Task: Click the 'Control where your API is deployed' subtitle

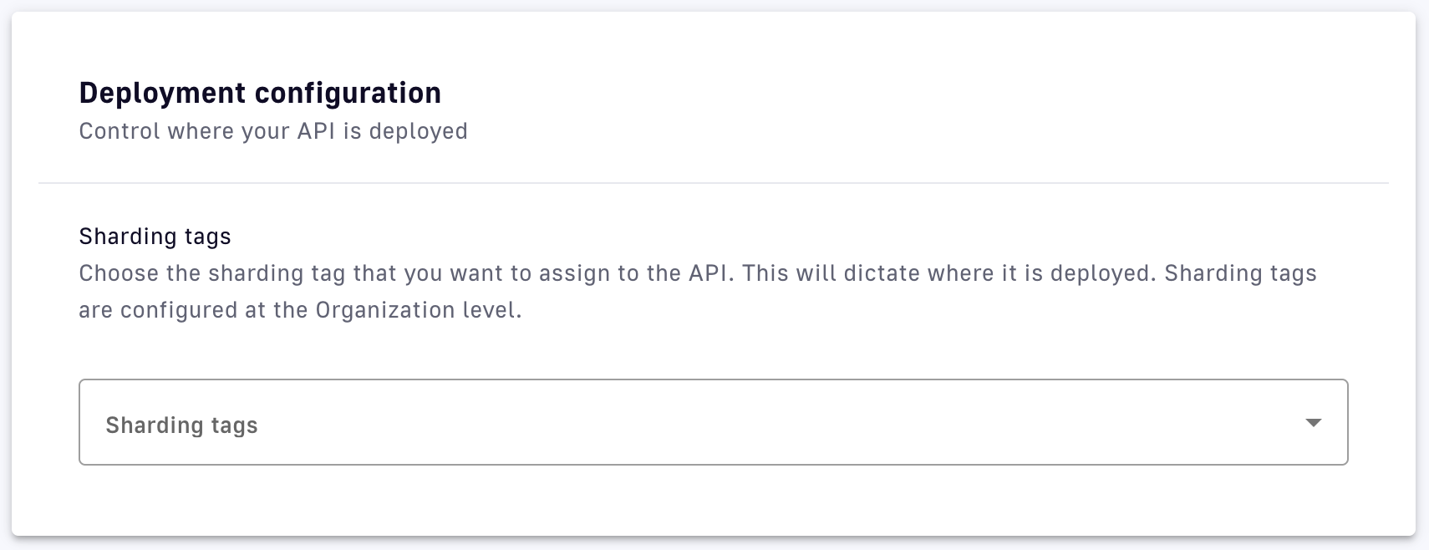Action: click(x=273, y=131)
